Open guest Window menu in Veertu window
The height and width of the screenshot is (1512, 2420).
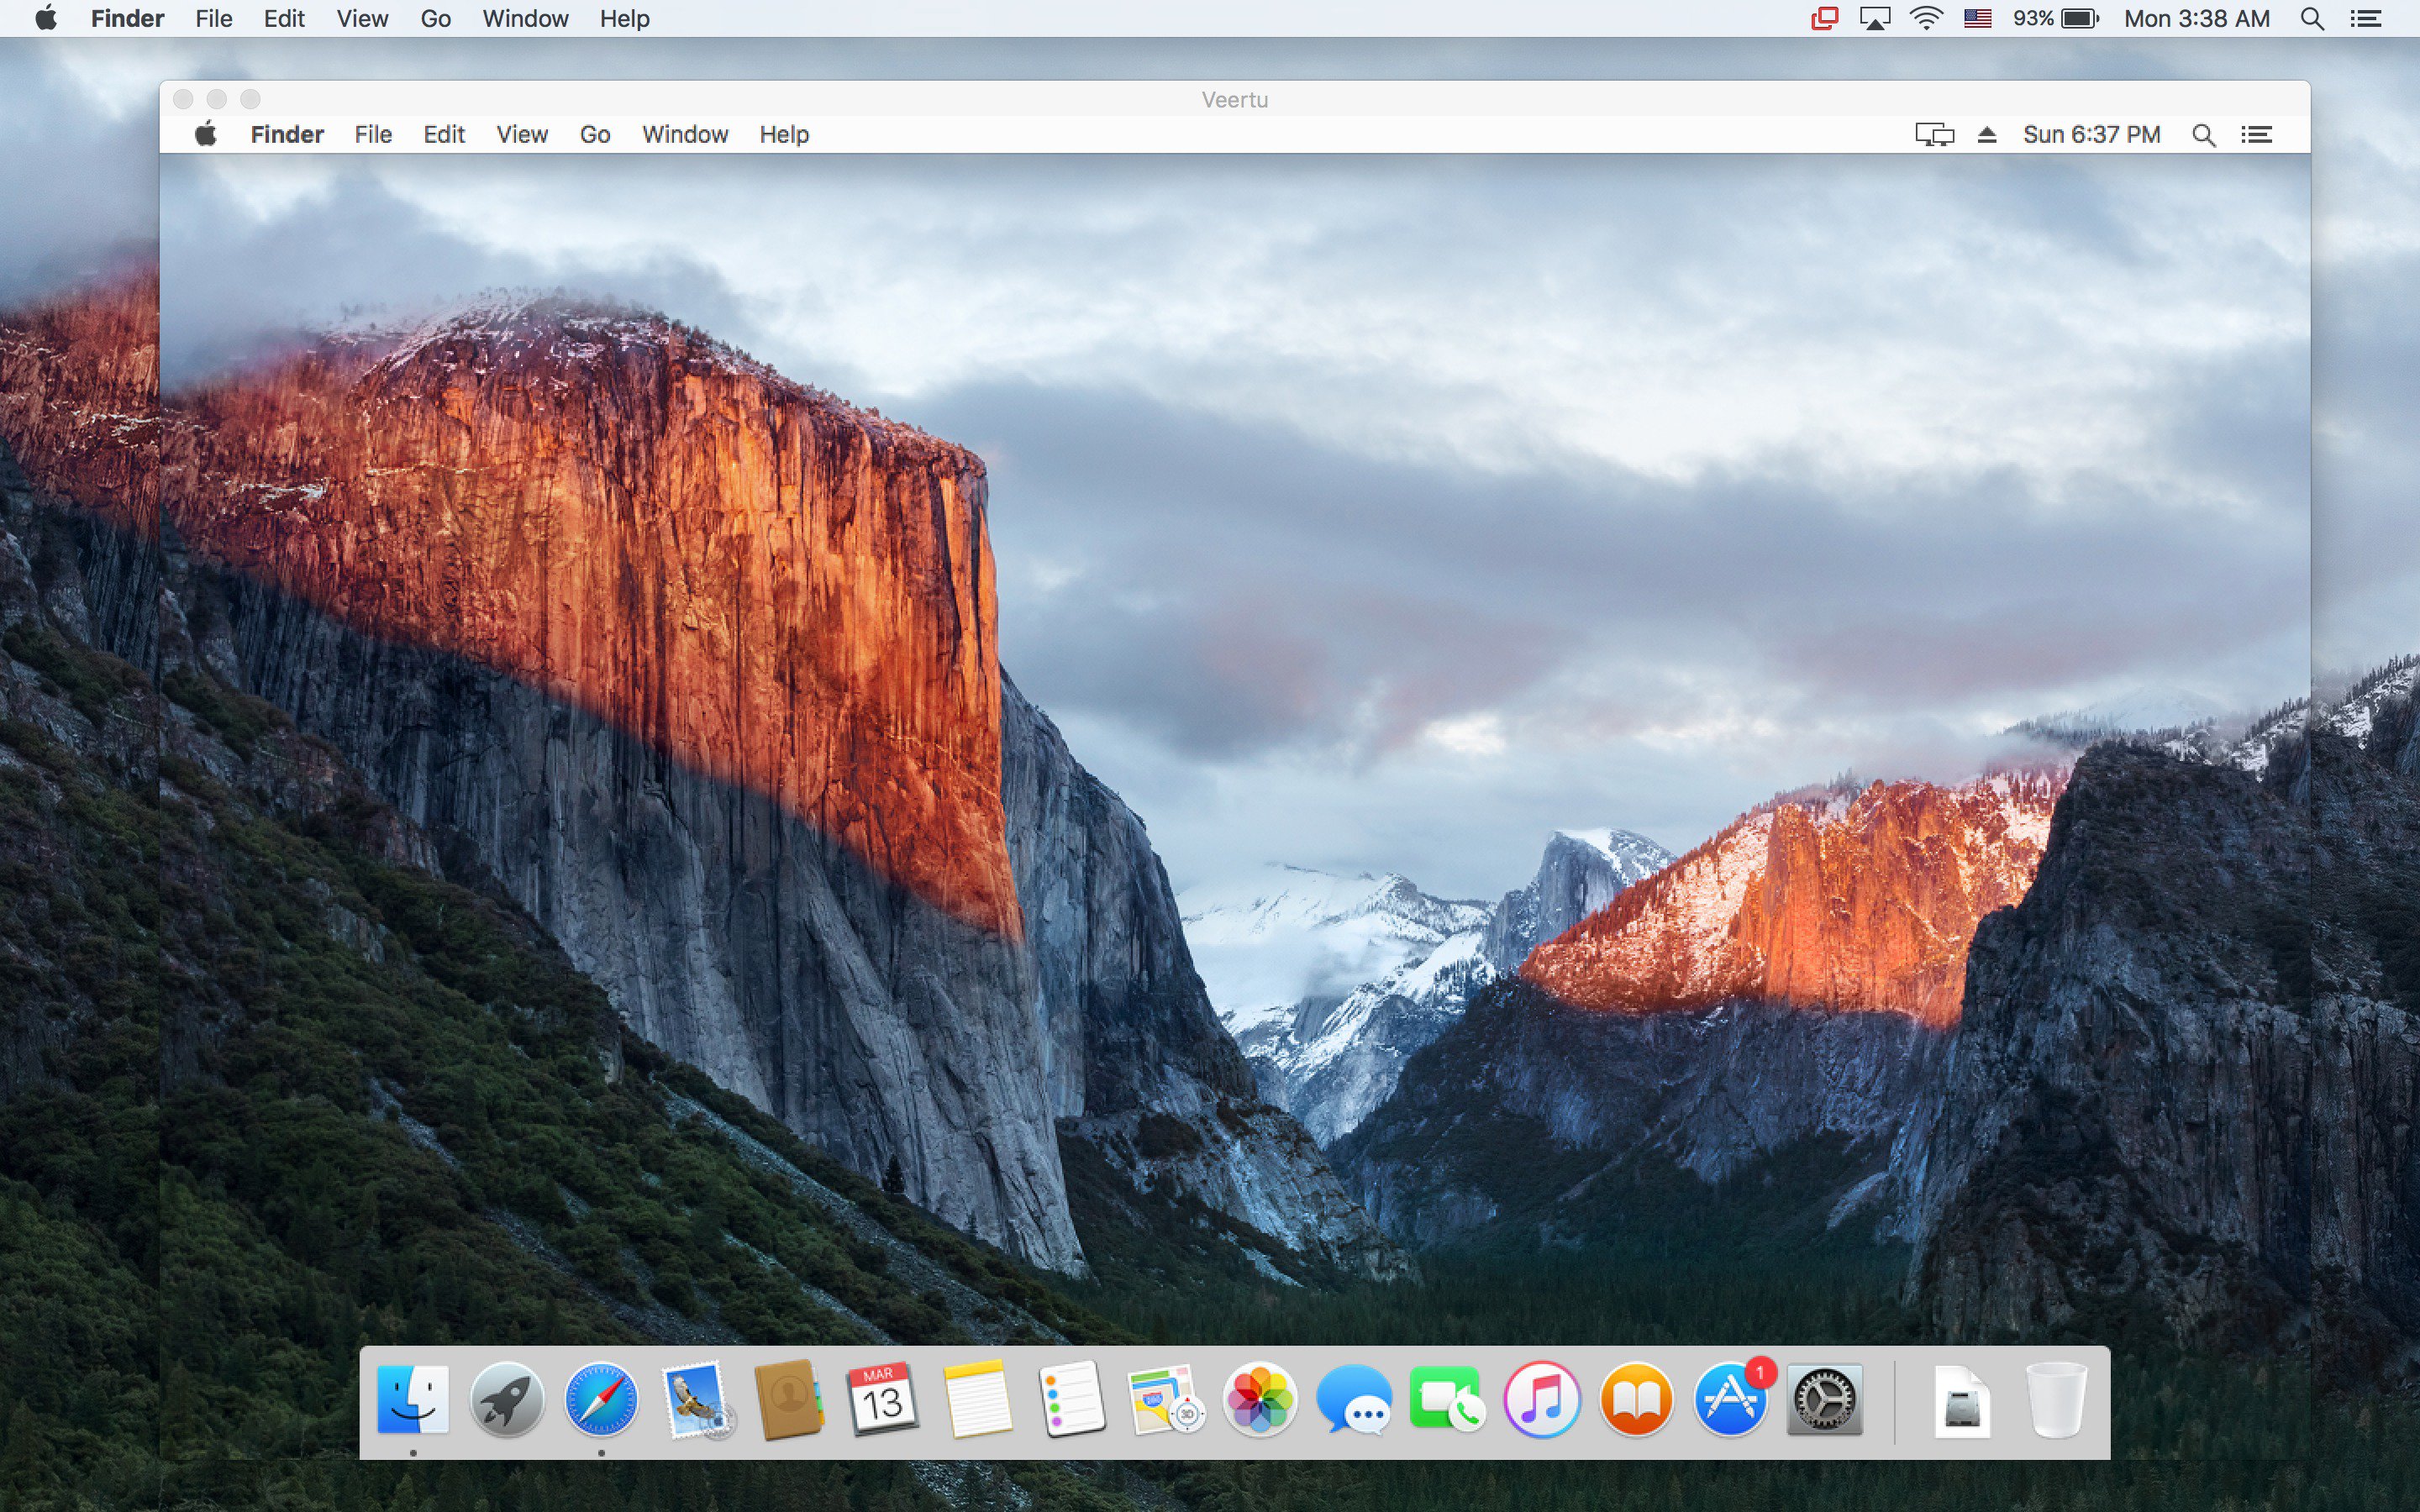[x=685, y=135]
